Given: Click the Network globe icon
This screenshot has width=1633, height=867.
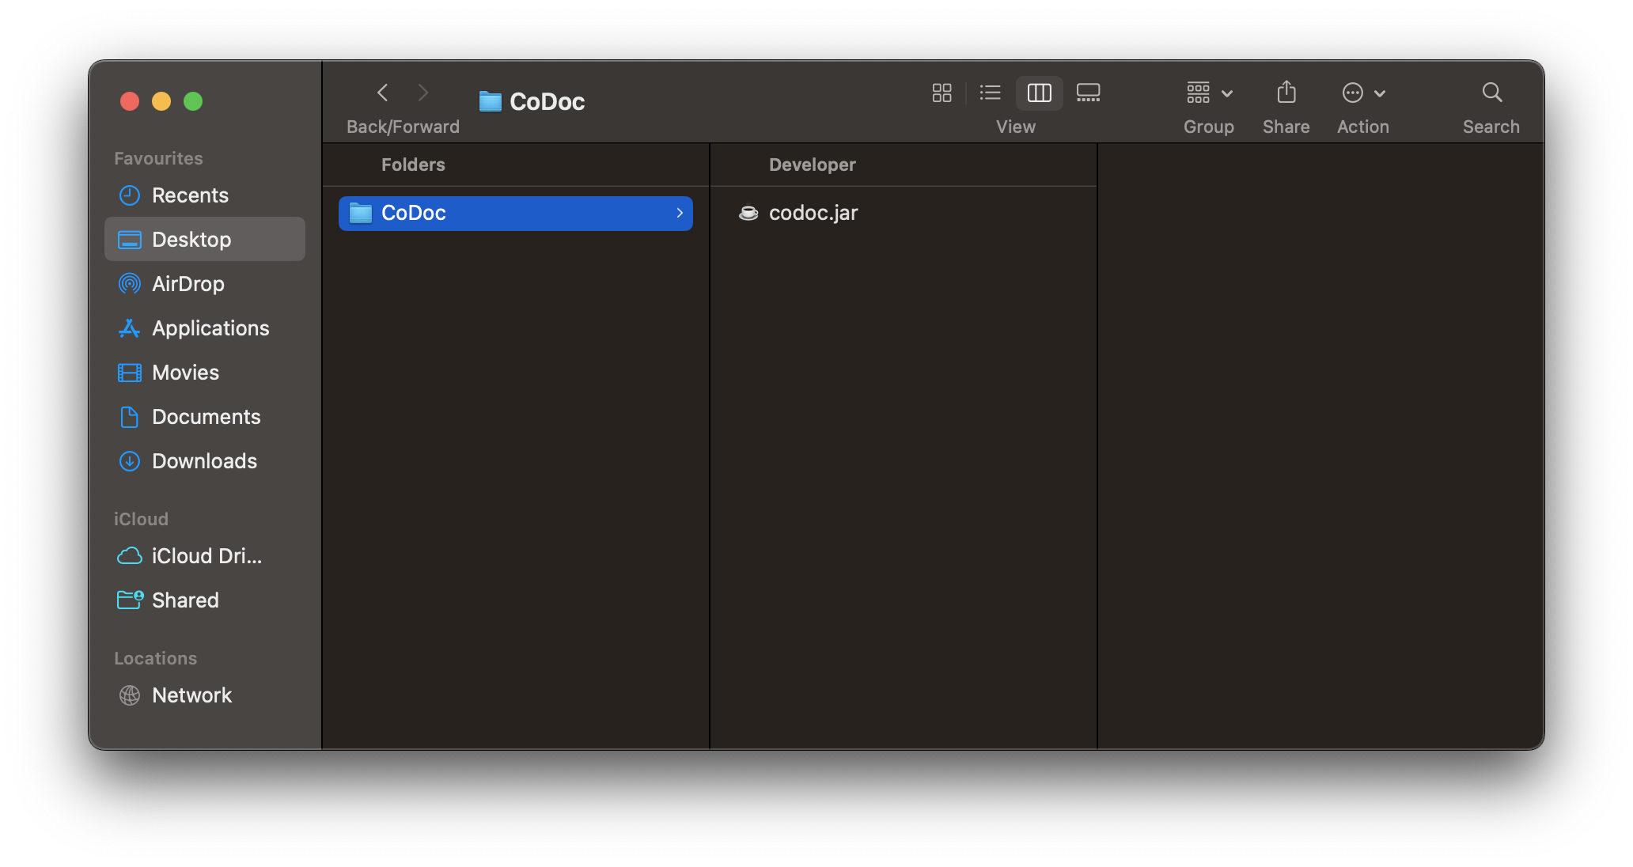Looking at the screenshot, I should click(130, 695).
